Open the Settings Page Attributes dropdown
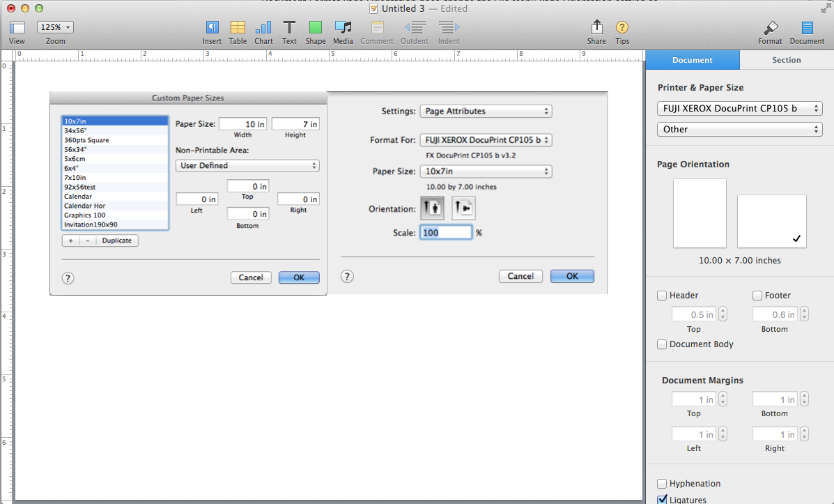834x504 pixels. click(486, 112)
